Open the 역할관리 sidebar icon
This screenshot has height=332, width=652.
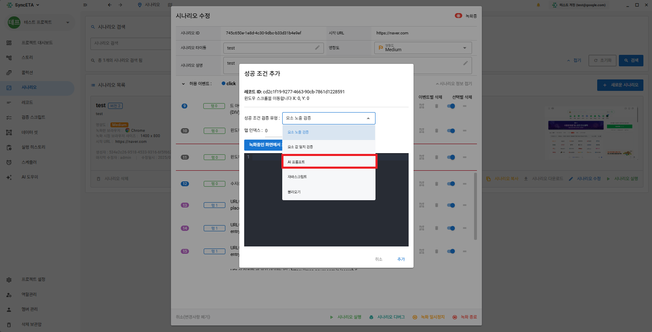[x=9, y=294]
